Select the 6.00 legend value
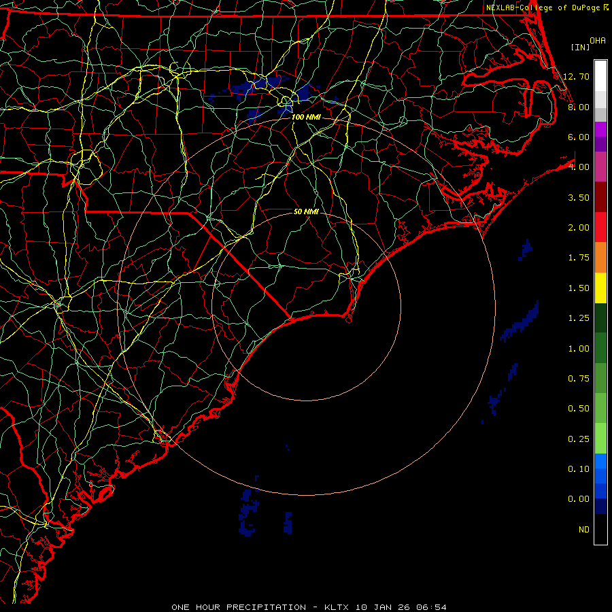The height and width of the screenshot is (612, 612). 579,137
